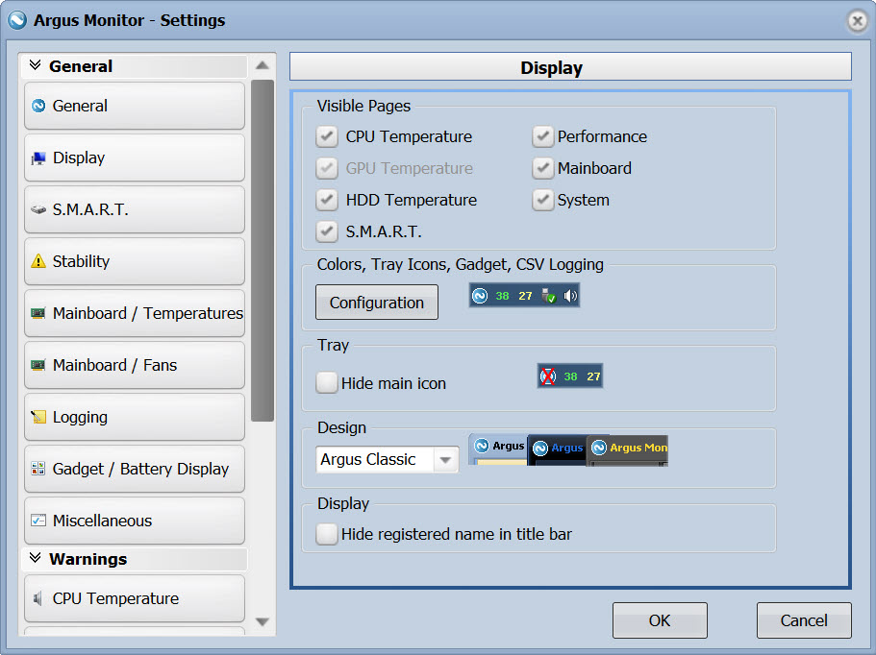Click the Stability warning triangle icon
The image size is (876, 655).
tap(38, 261)
